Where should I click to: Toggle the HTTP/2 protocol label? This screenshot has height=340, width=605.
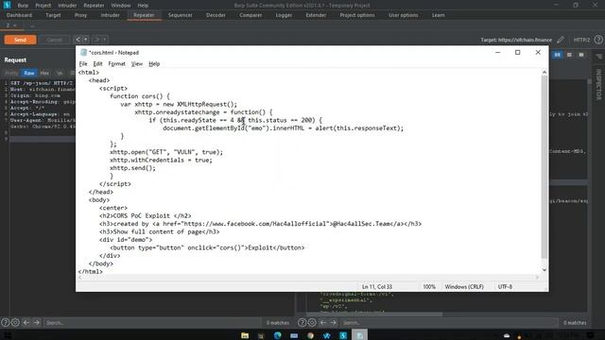point(581,40)
